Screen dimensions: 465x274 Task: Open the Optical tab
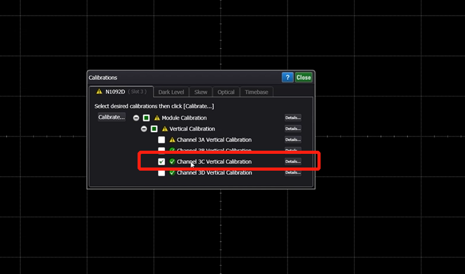point(226,92)
